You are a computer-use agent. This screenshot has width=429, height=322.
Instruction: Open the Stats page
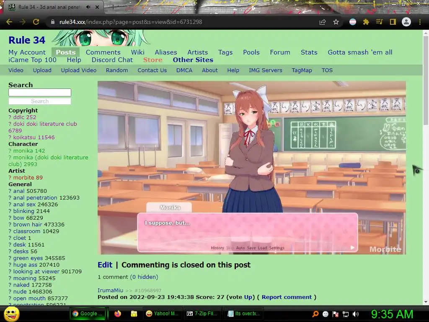309,52
